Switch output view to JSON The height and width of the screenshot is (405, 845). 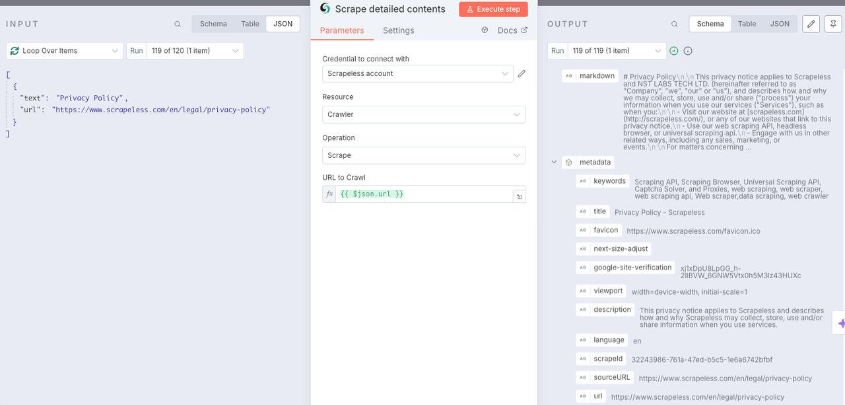point(780,24)
